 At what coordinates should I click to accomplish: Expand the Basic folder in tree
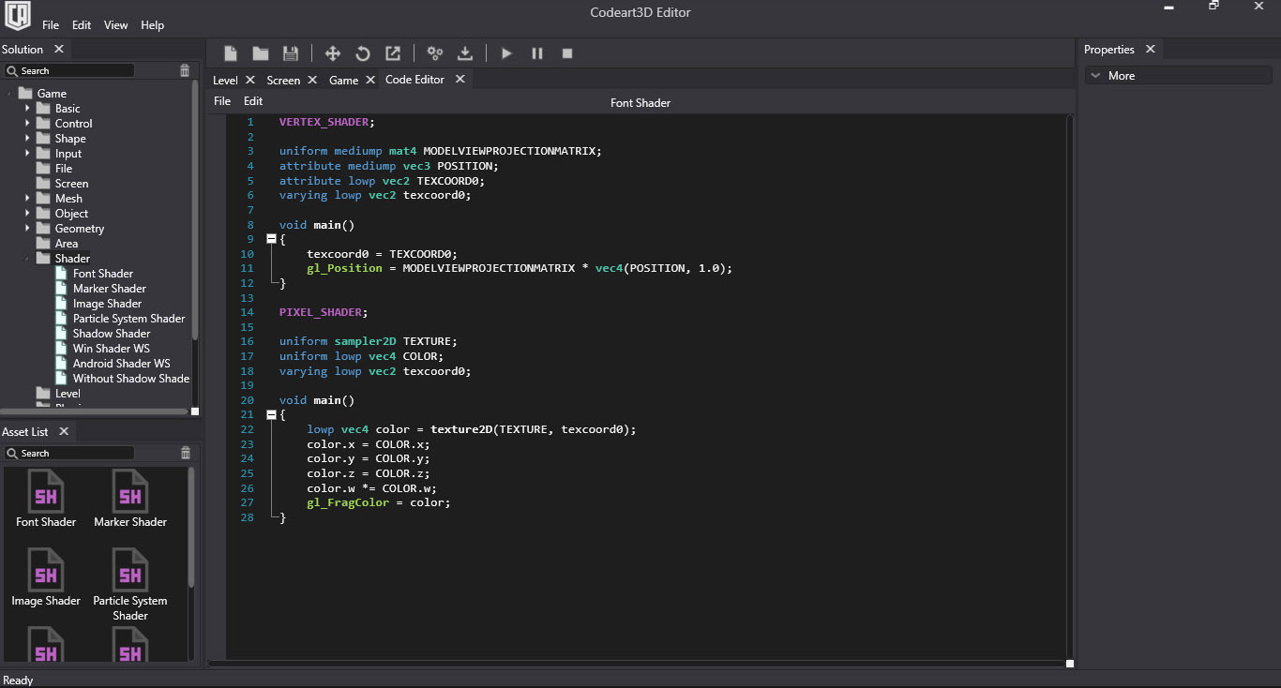click(x=28, y=109)
